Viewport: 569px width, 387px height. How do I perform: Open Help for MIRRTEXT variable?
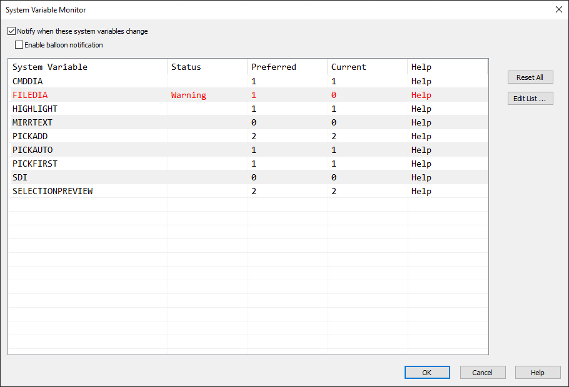(x=421, y=122)
